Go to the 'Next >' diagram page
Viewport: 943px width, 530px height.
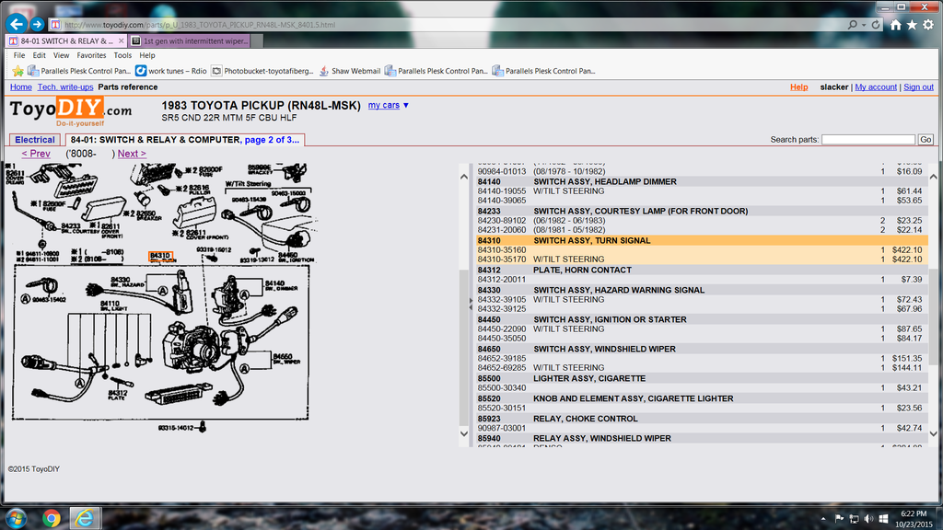[132, 154]
